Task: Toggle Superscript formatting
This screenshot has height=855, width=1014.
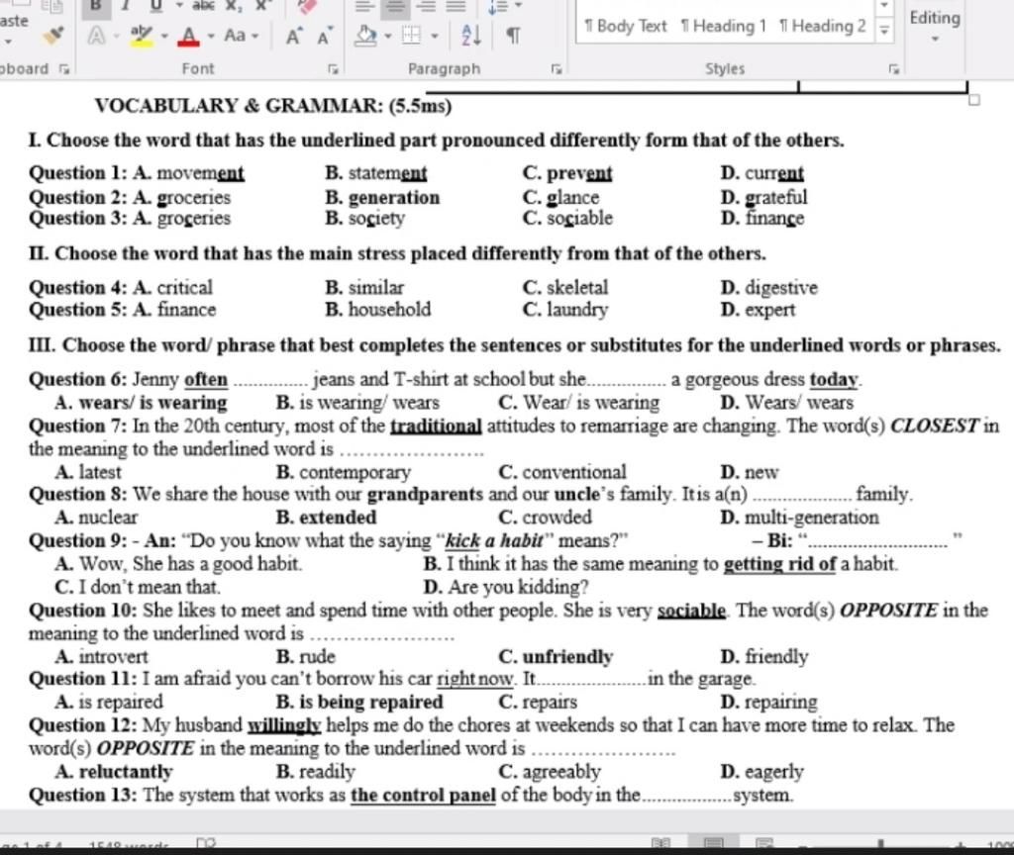Action: click(261, 5)
